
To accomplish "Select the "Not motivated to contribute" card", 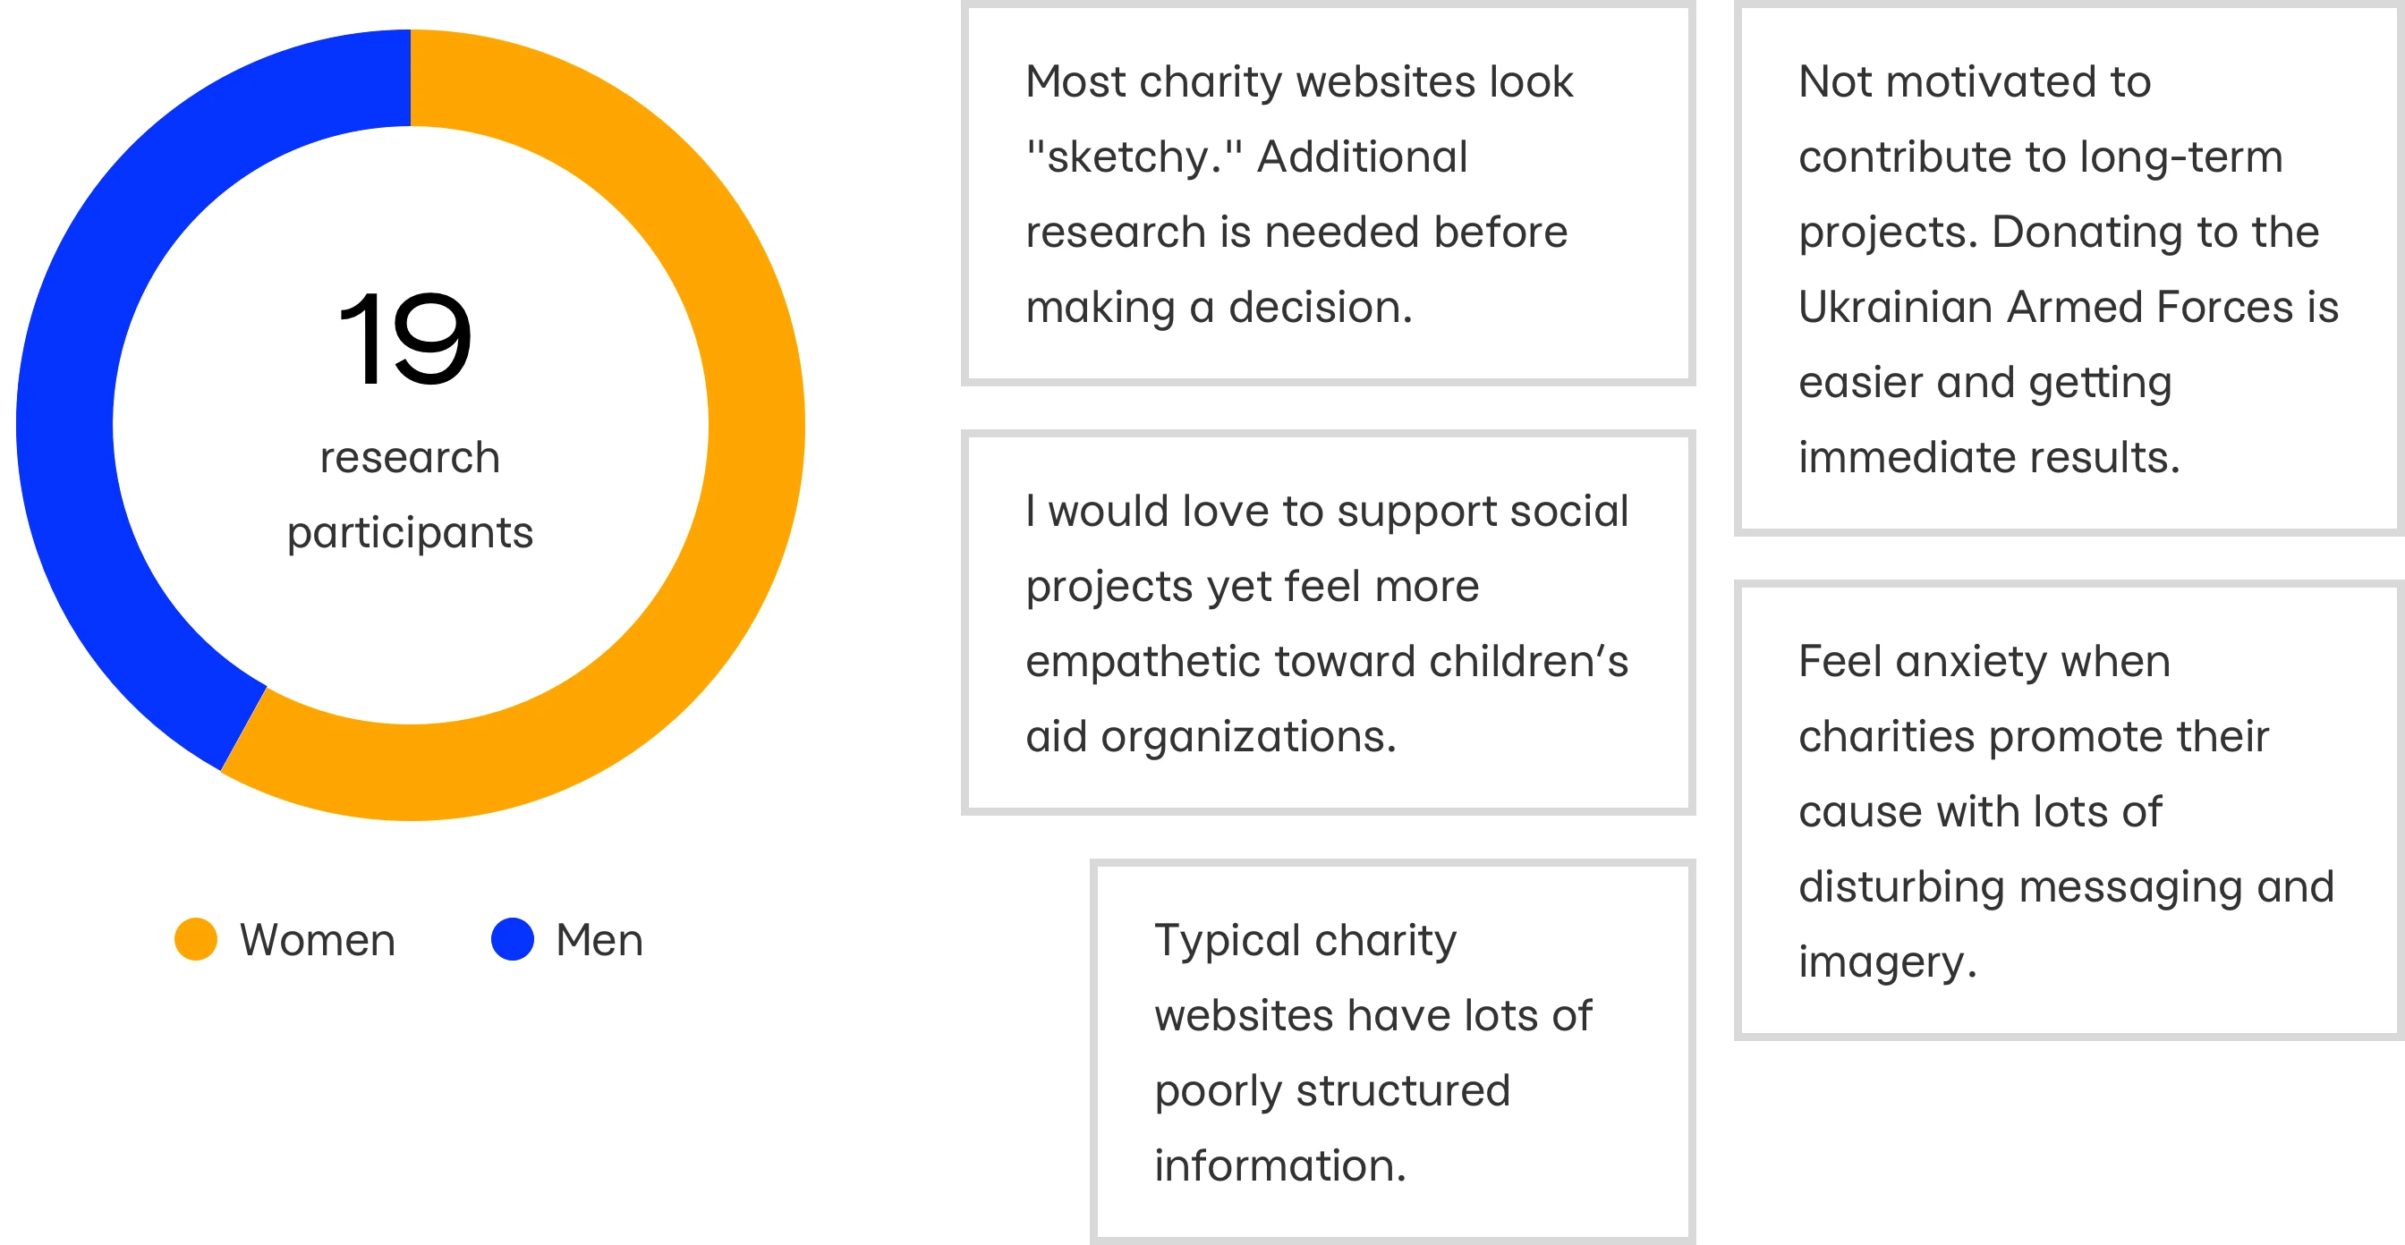I will (x=2069, y=269).
